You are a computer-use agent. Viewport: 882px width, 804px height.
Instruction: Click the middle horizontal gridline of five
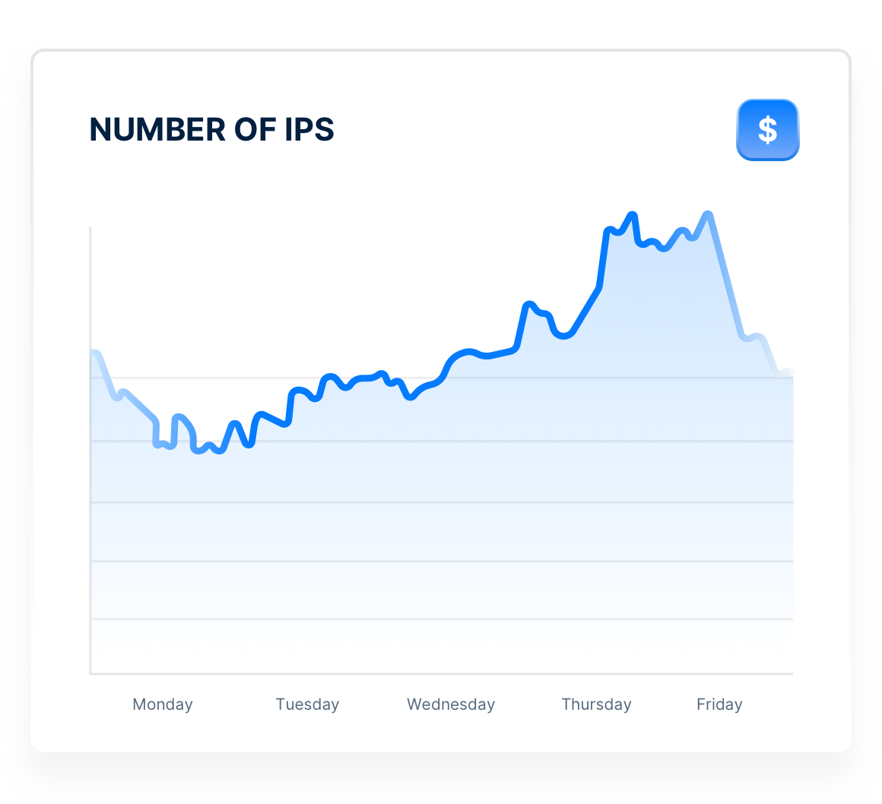pos(441,502)
